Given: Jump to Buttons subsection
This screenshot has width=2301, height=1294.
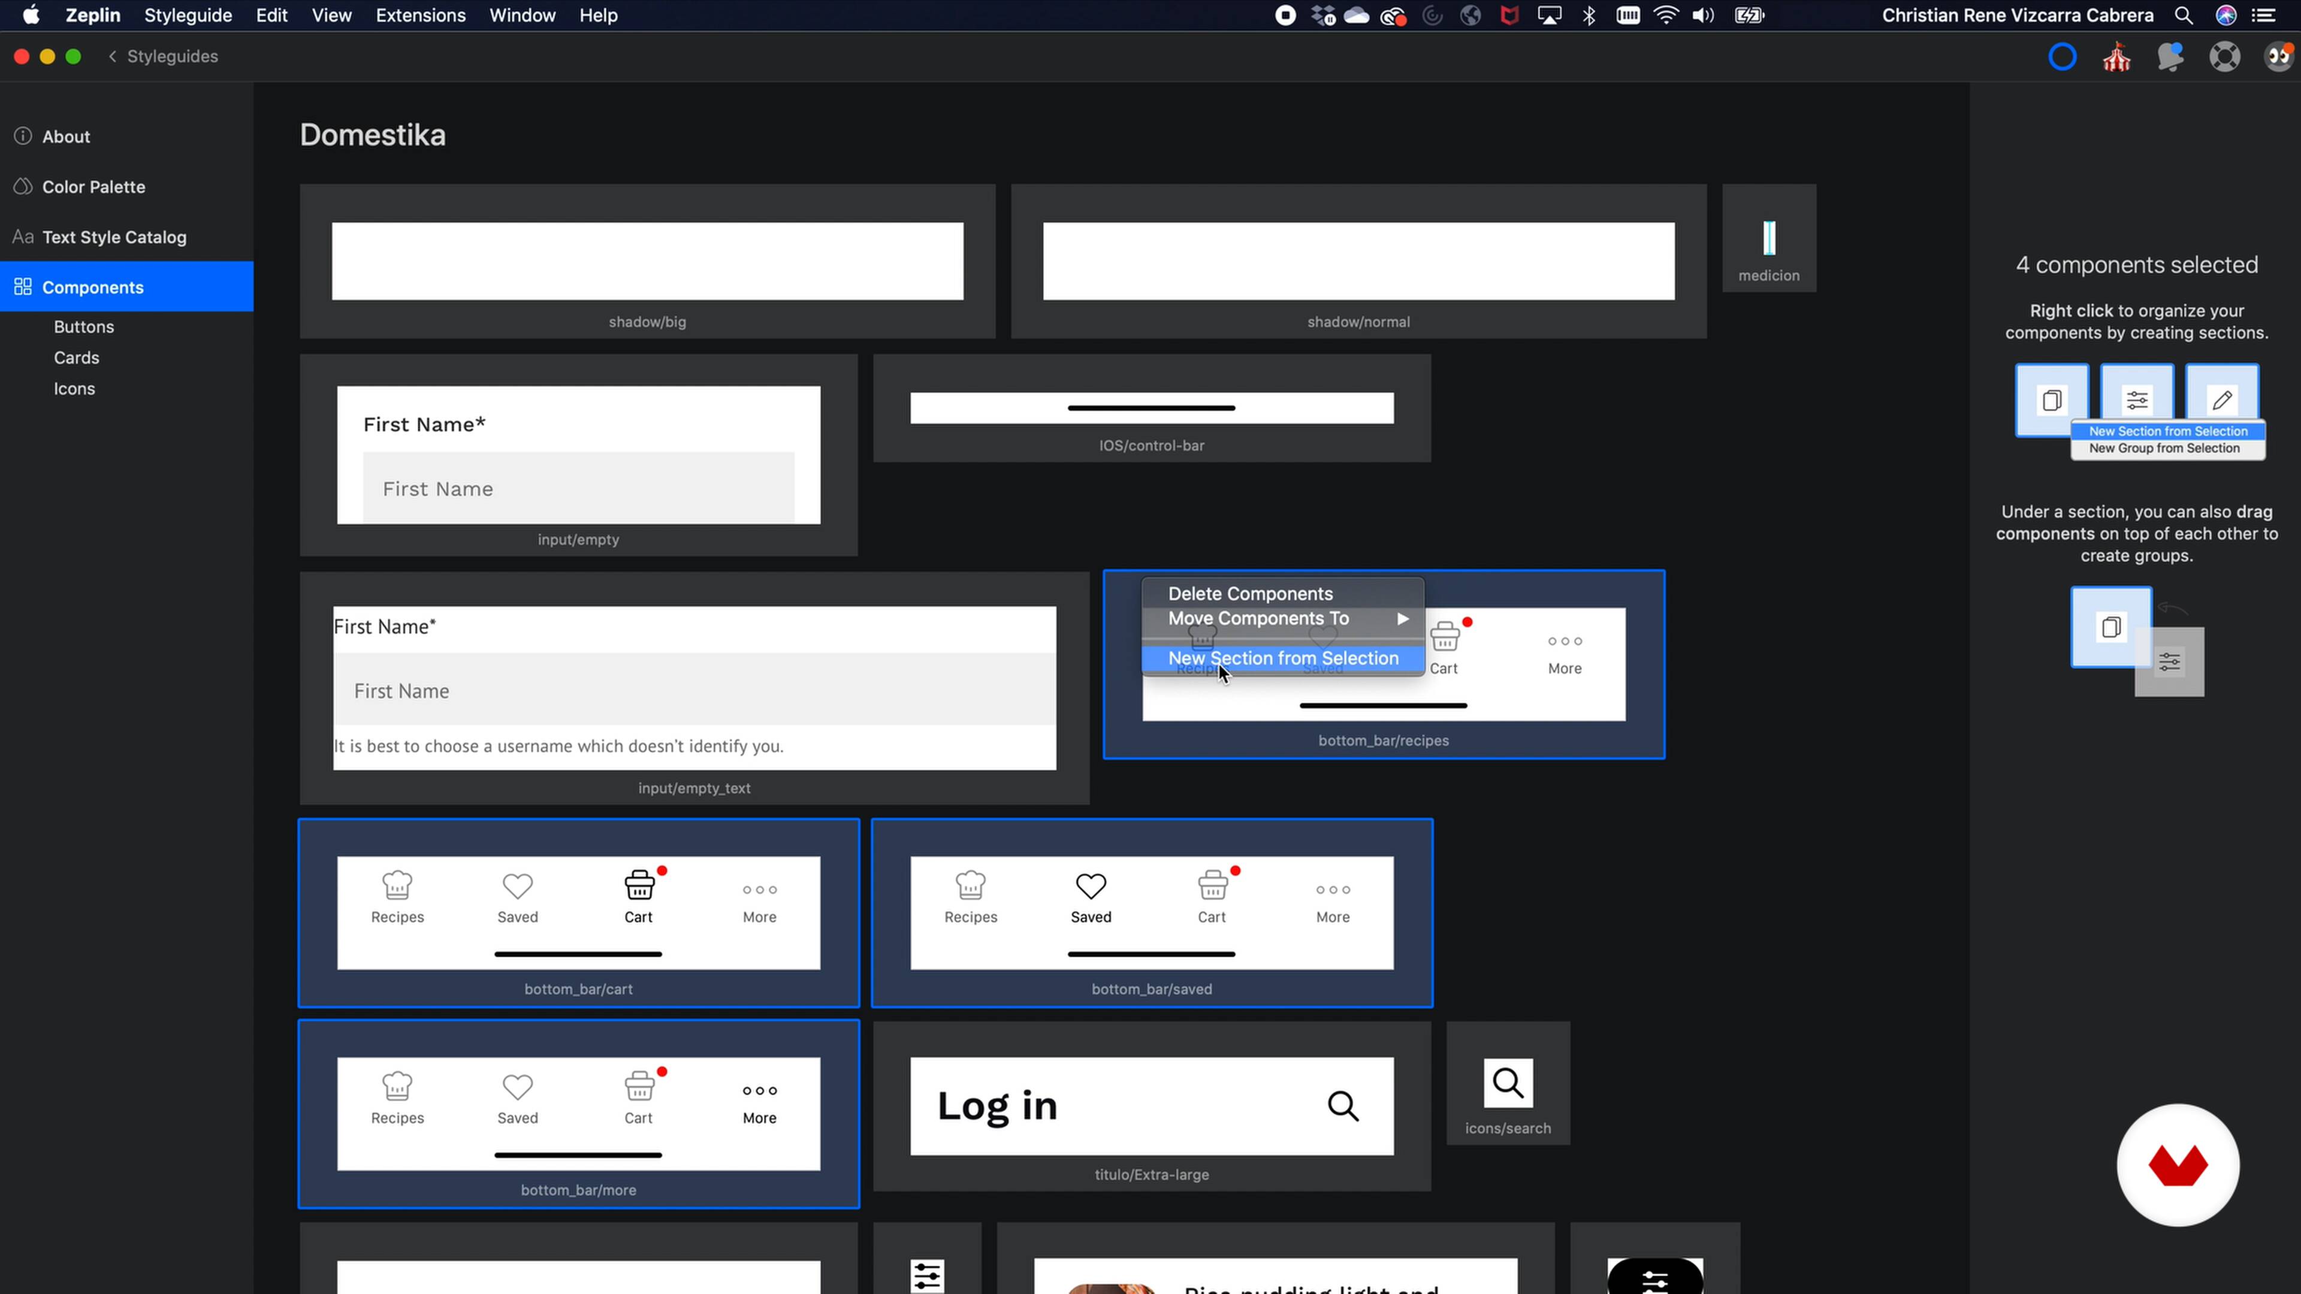Looking at the screenshot, I should [84, 327].
